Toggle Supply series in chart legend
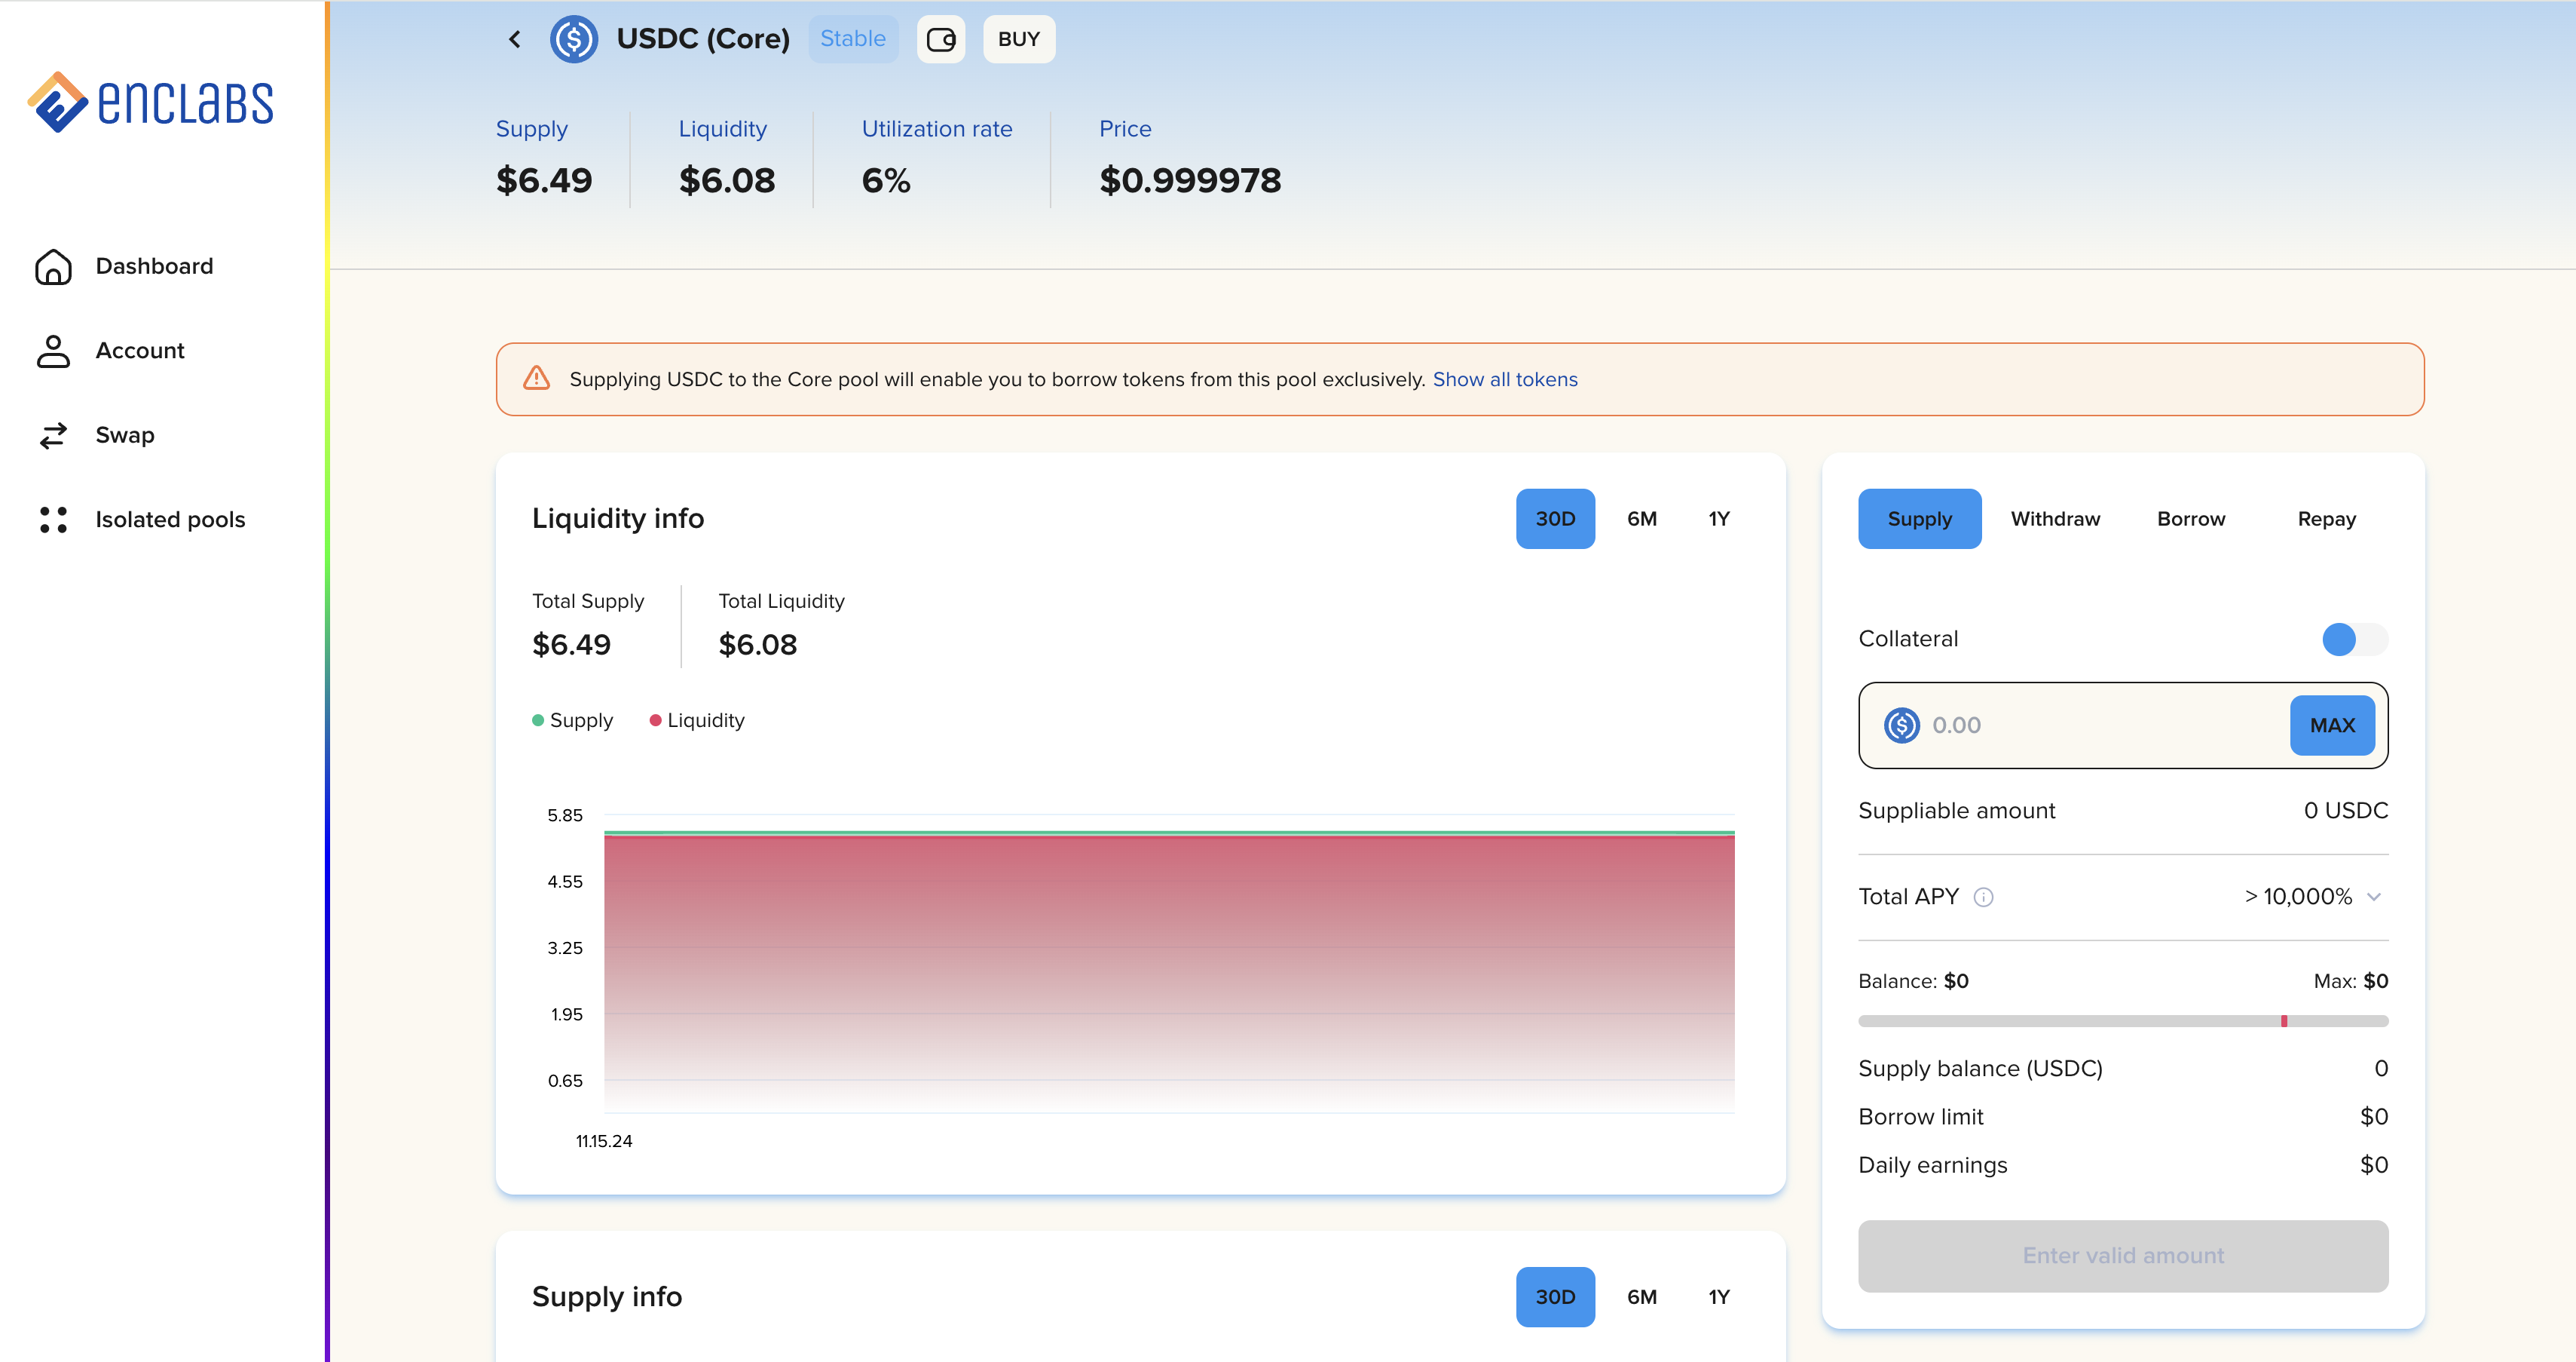Screen dimensions: 2576x1362 coord(573,720)
